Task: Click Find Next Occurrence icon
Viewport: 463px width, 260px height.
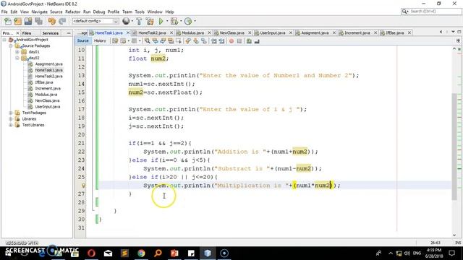Action: (163, 41)
